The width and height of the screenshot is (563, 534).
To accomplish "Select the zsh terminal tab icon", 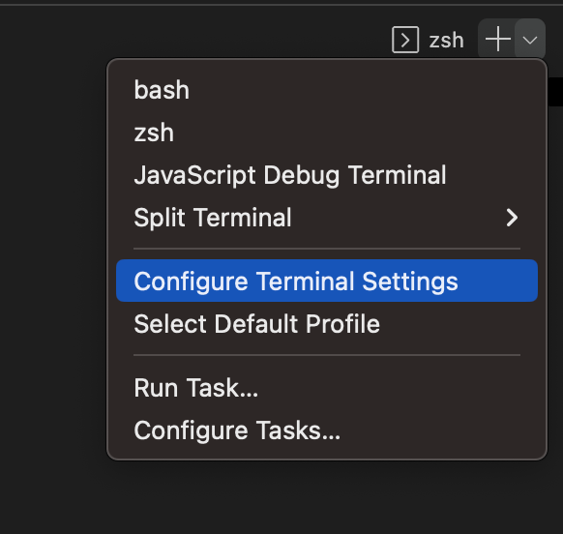I will 405,40.
